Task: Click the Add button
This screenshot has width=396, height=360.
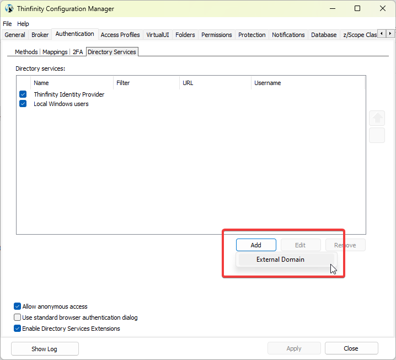Action: coord(256,245)
